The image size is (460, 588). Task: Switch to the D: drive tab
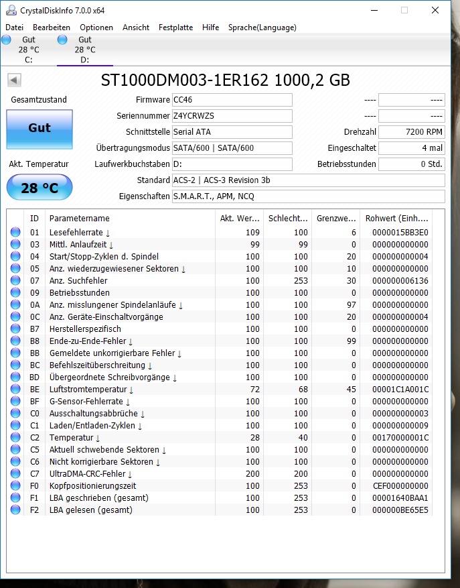coord(84,50)
